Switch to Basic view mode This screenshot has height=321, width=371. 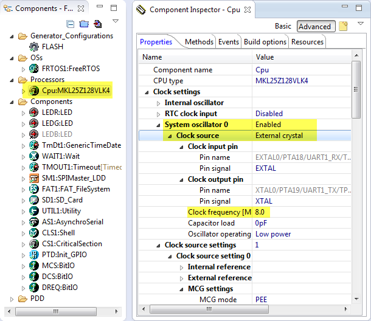(283, 26)
